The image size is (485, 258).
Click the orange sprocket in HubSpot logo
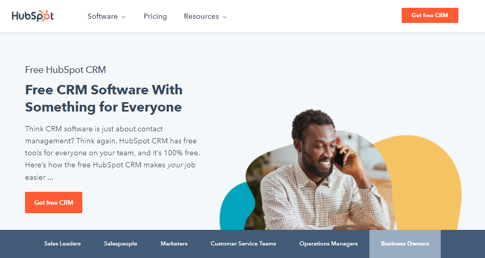[45, 16]
